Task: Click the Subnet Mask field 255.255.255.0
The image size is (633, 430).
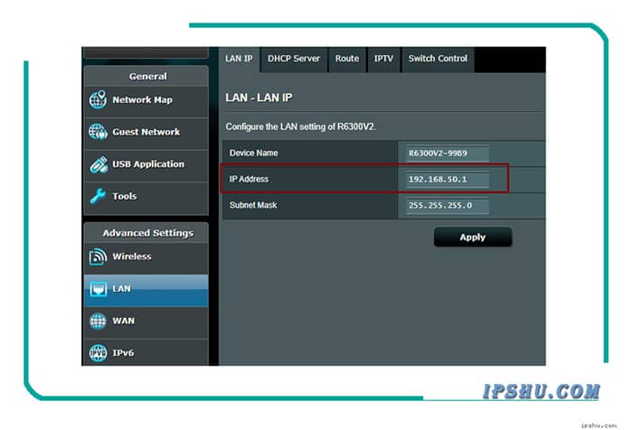Action: (447, 205)
